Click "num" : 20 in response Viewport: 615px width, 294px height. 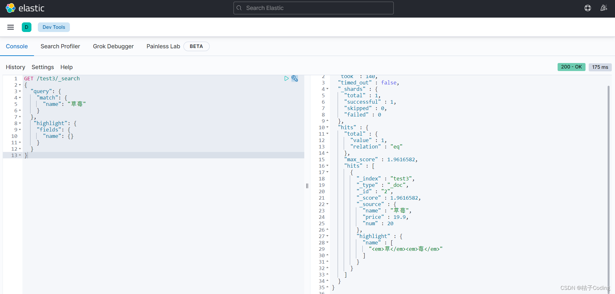(378, 223)
